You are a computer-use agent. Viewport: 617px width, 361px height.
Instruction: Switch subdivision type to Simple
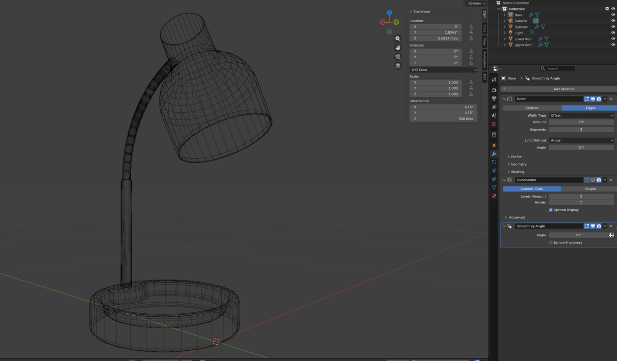[590, 188]
